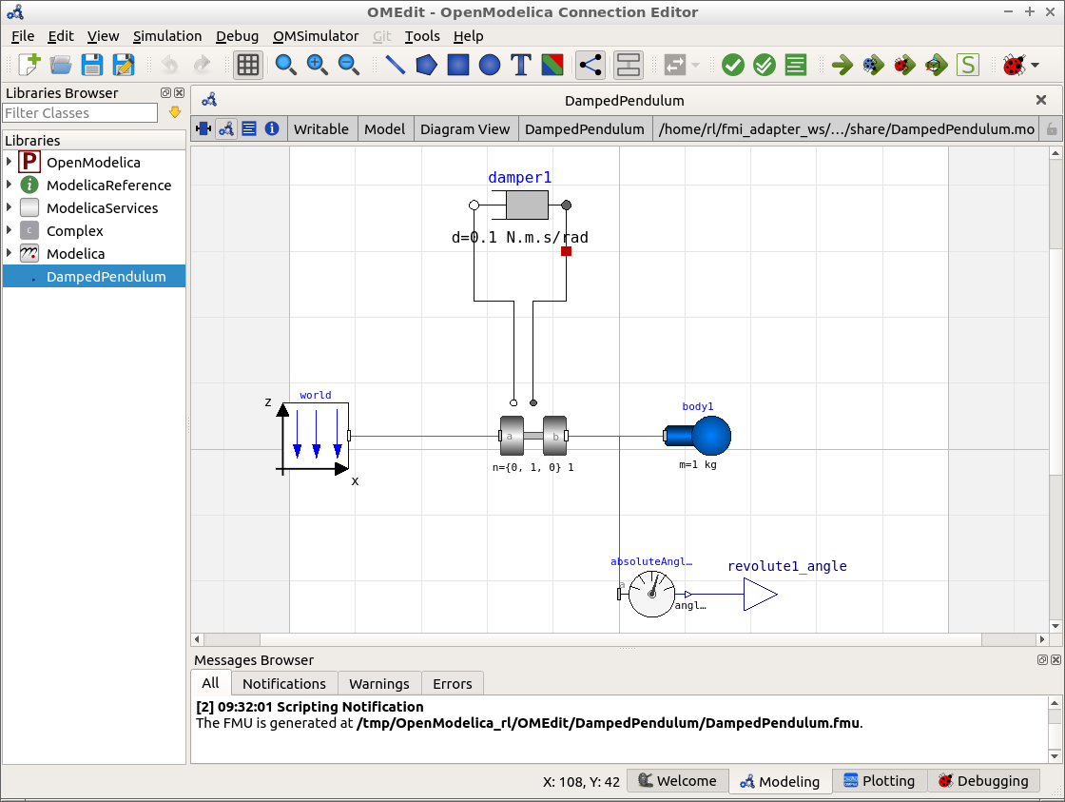Select the Polygon drawing tool
The width and height of the screenshot is (1065, 802).
(425, 65)
